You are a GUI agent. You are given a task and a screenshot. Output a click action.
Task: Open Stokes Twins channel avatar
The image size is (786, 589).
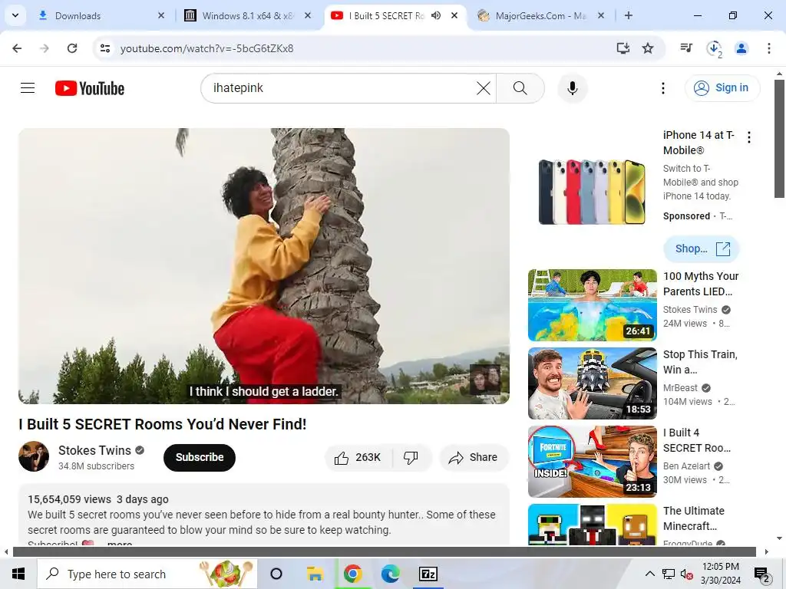click(34, 456)
